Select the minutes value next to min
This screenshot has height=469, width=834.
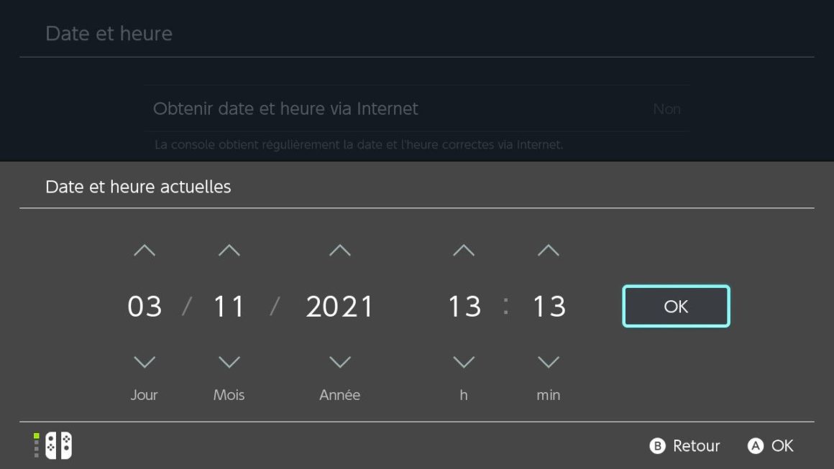[x=549, y=307]
